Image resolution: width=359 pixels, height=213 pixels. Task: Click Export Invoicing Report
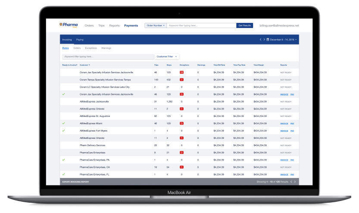[75, 182]
